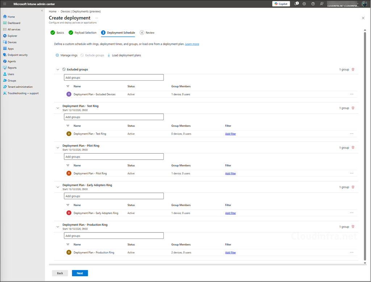Viewport: 371px width, 282px height.
Task: Open Users in sidebar
Action: [x=9, y=74]
